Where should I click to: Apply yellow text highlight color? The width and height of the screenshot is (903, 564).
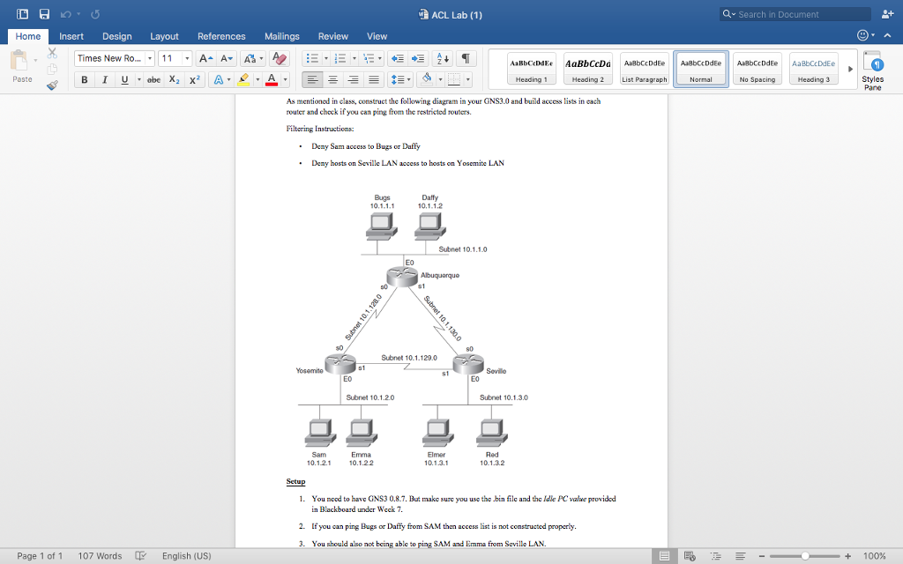[243, 79]
